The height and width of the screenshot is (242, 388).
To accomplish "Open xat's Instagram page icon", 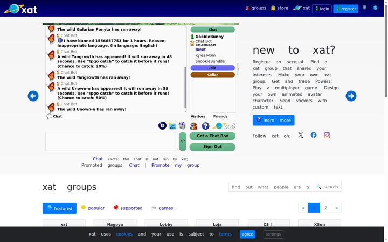I will pyautogui.click(x=327, y=135).
